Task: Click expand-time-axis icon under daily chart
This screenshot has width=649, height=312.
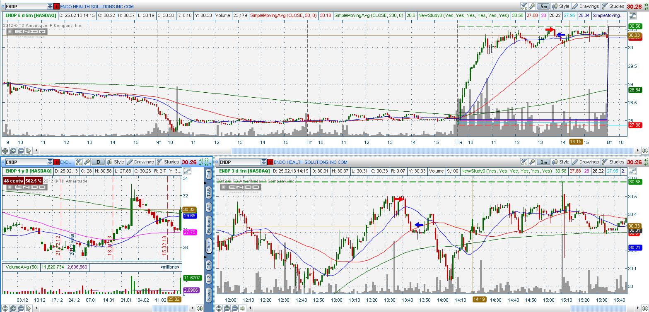Action: [200, 308]
